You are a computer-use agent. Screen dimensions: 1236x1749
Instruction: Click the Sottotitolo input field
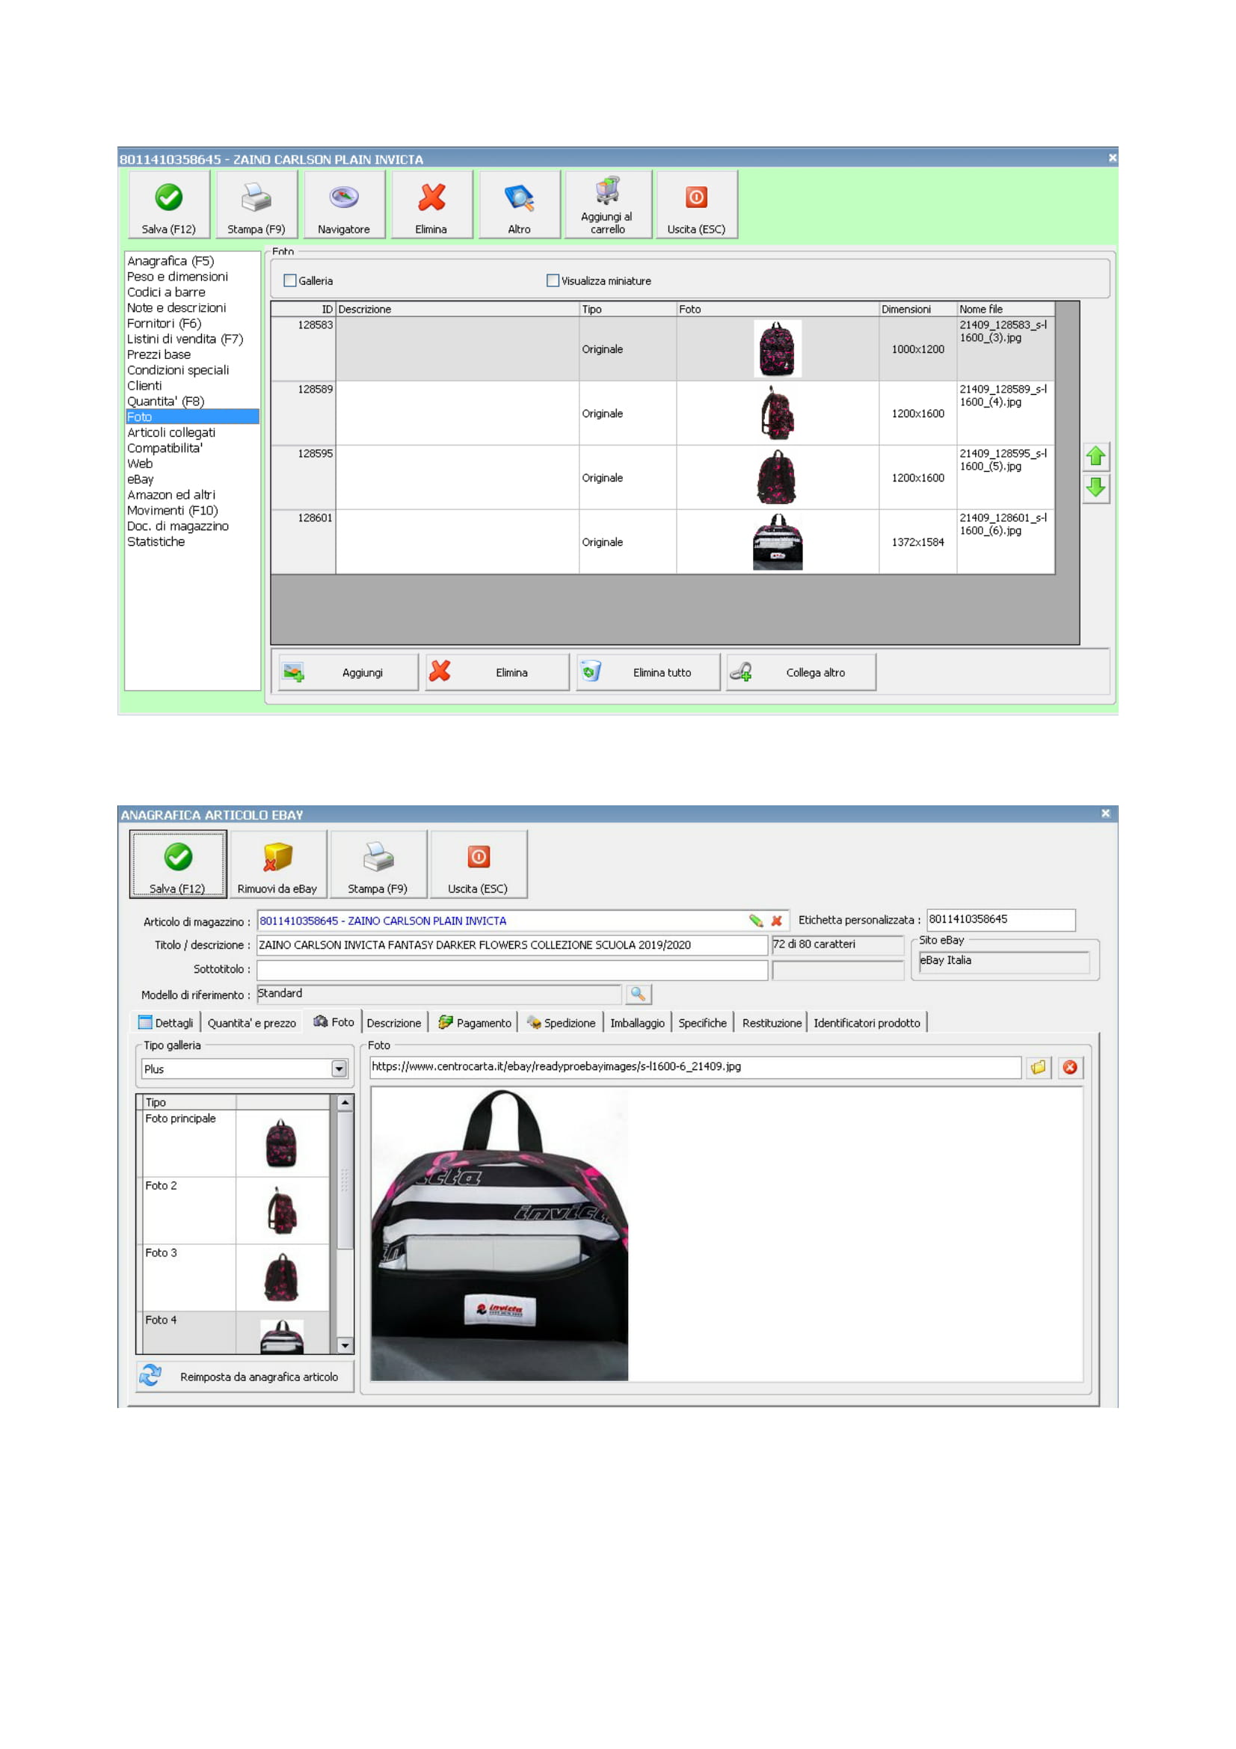(511, 970)
